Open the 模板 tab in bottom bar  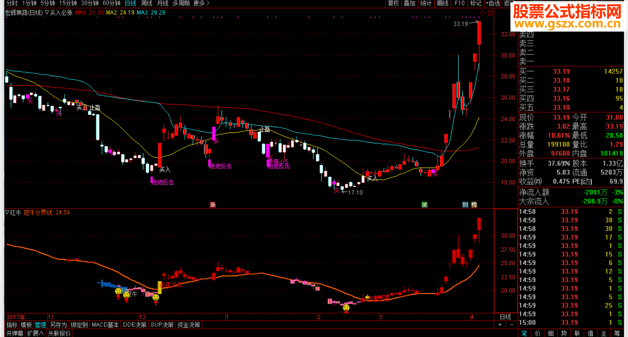click(26, 325)
